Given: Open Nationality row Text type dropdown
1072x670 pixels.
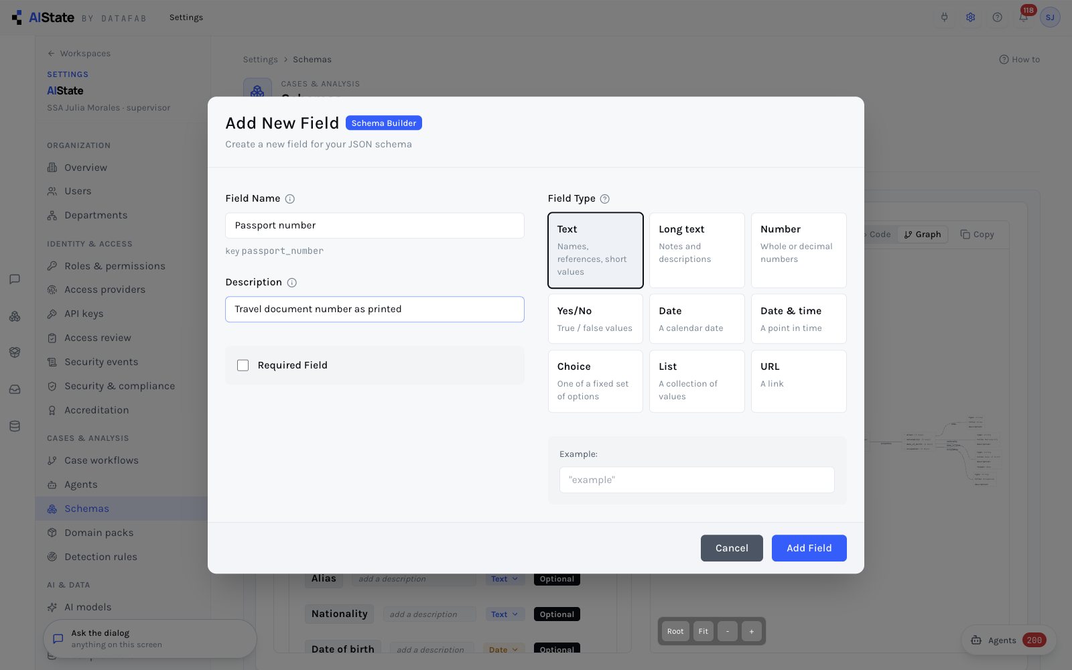Looking at the screenshot, I should pos(505,614).
